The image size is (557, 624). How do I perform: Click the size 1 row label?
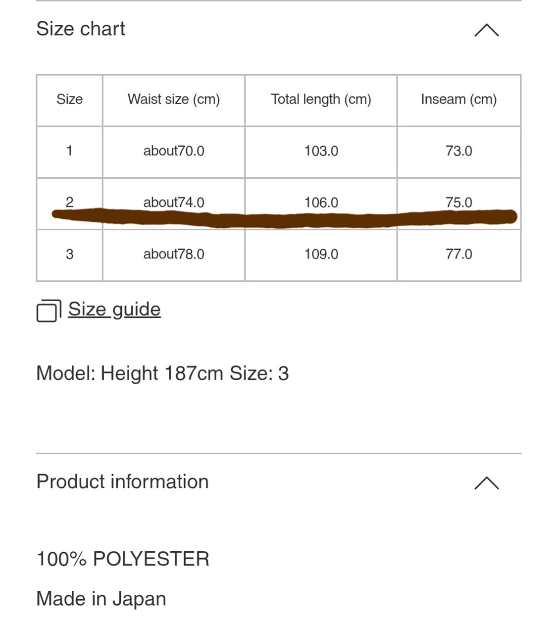coord(69,151)
